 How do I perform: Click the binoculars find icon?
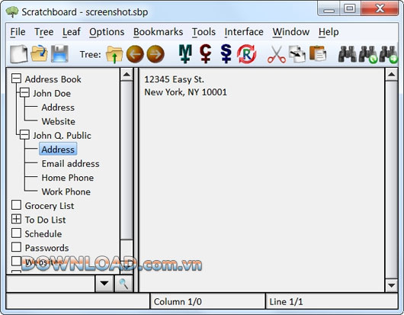coord(348,54)
